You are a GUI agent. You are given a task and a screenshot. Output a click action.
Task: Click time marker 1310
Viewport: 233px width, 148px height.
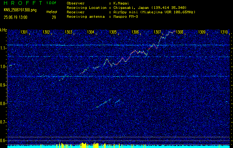tap(224, 32)
